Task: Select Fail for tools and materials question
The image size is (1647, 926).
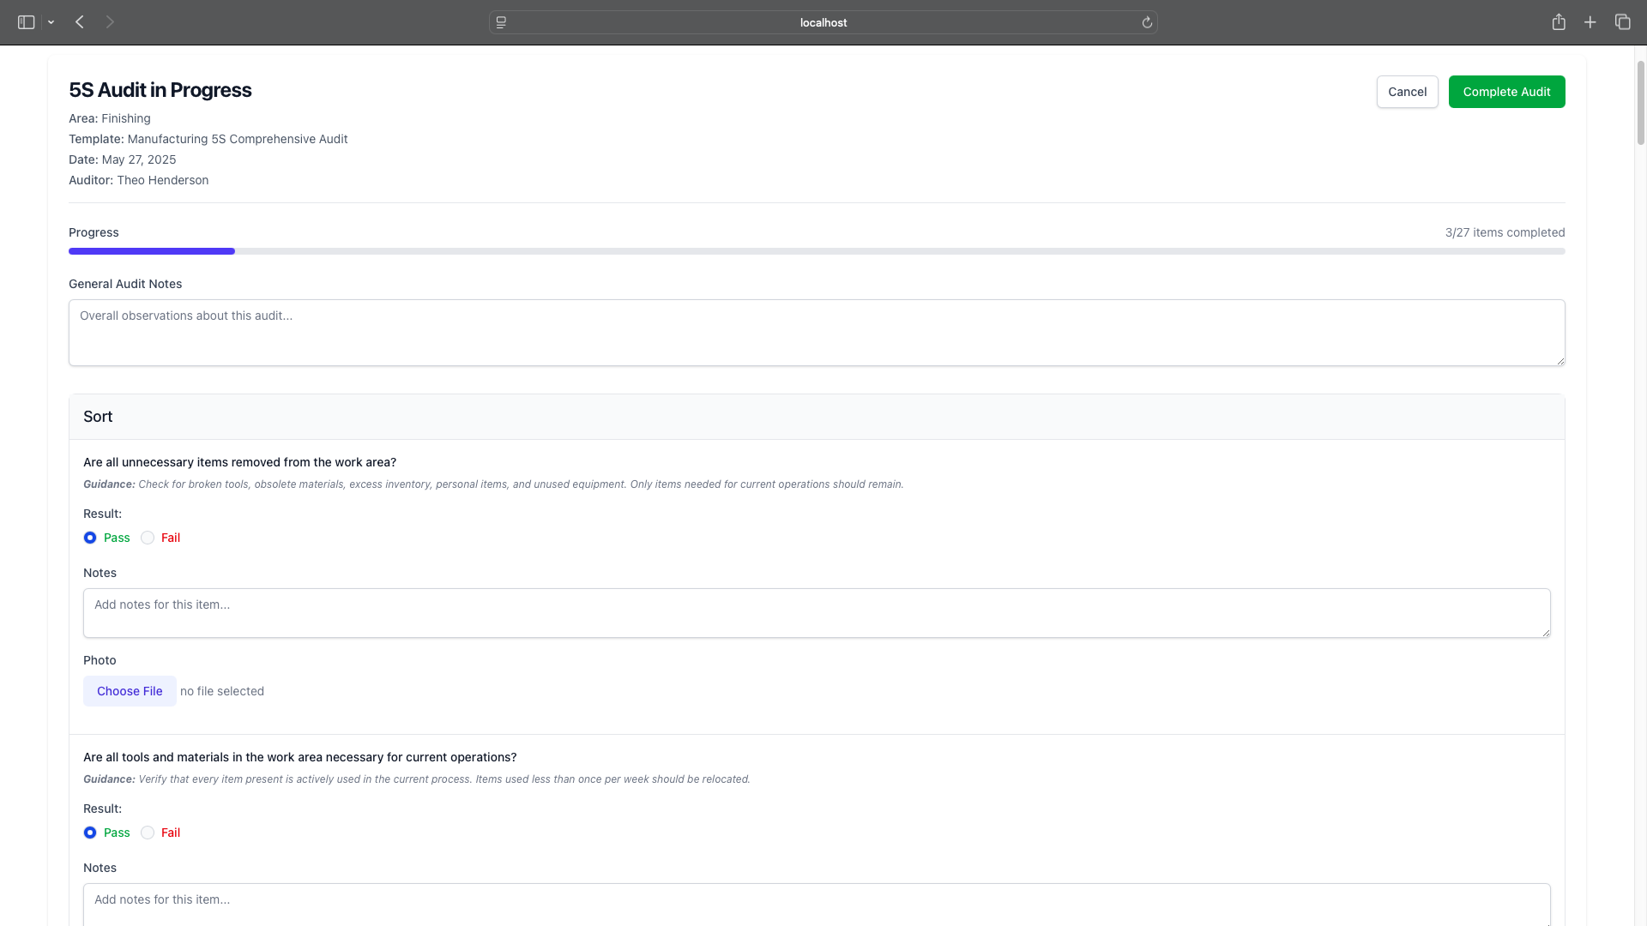Action: click(148, 833)
